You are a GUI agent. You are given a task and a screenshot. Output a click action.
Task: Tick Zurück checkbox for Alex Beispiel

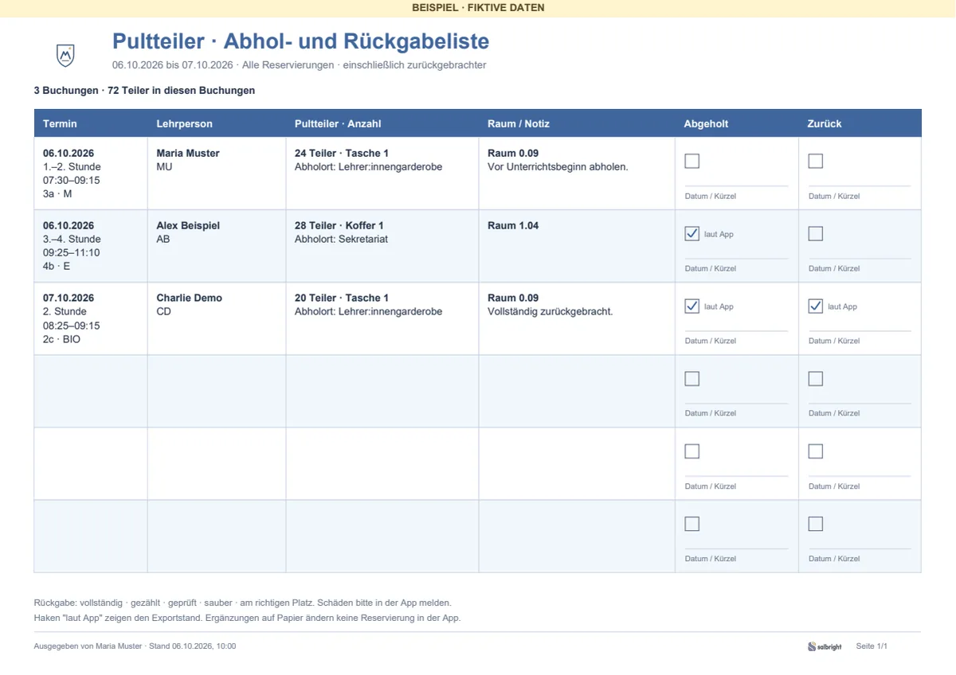(816, 234)
